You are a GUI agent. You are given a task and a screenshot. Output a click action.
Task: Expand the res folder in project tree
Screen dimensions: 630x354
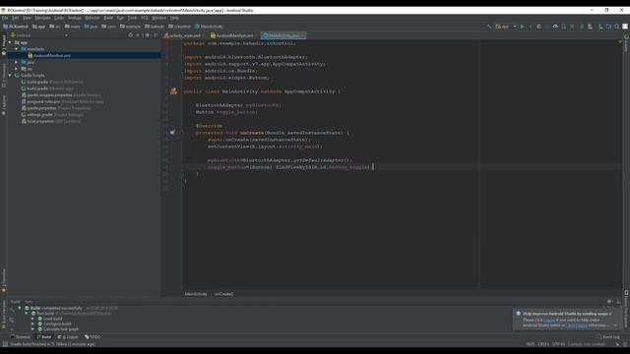17,69
